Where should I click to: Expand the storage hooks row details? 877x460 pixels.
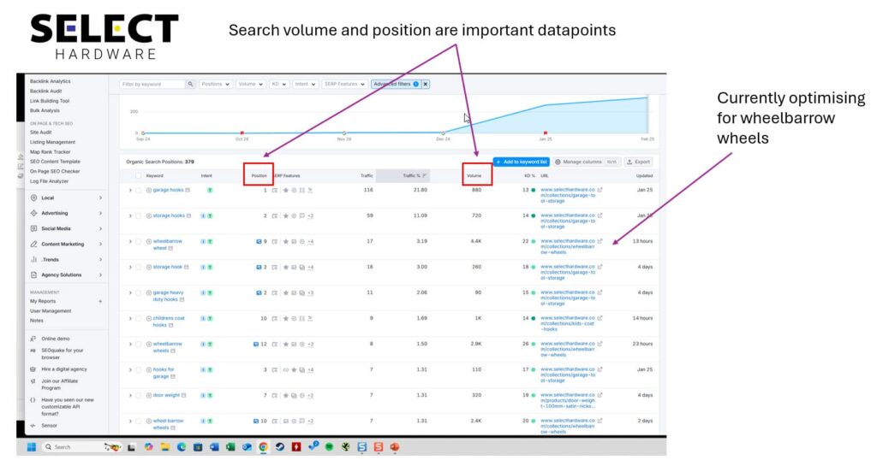130,215
